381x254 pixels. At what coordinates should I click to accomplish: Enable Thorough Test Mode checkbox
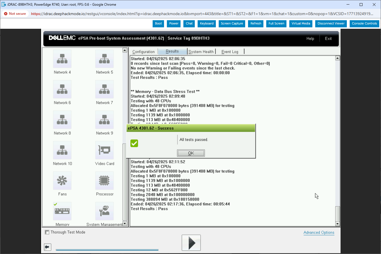[47, 232]
